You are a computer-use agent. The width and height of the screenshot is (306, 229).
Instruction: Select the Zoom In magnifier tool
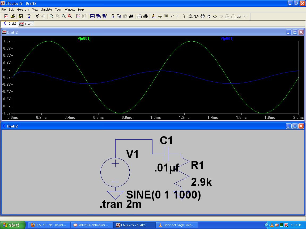tap(52, 16)
